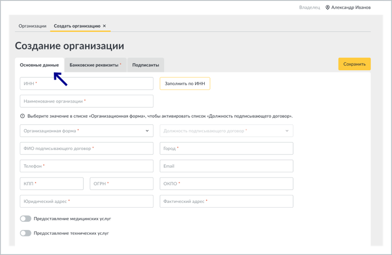
Task: Focus the Фактический адрес field
Action: 226,201
